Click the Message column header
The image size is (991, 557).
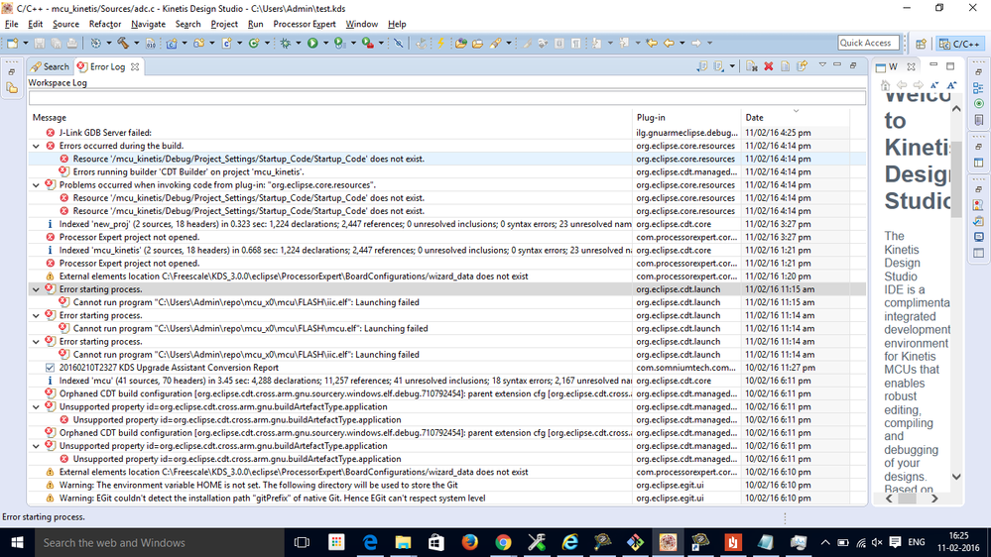(x=330, y=118)
